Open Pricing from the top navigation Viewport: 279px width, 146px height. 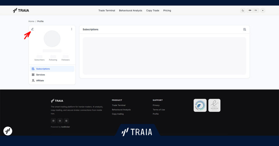point(167,11)
